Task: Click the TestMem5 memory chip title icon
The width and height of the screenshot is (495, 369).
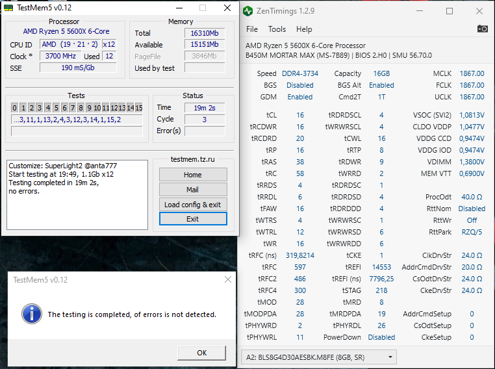Action: 8,8
